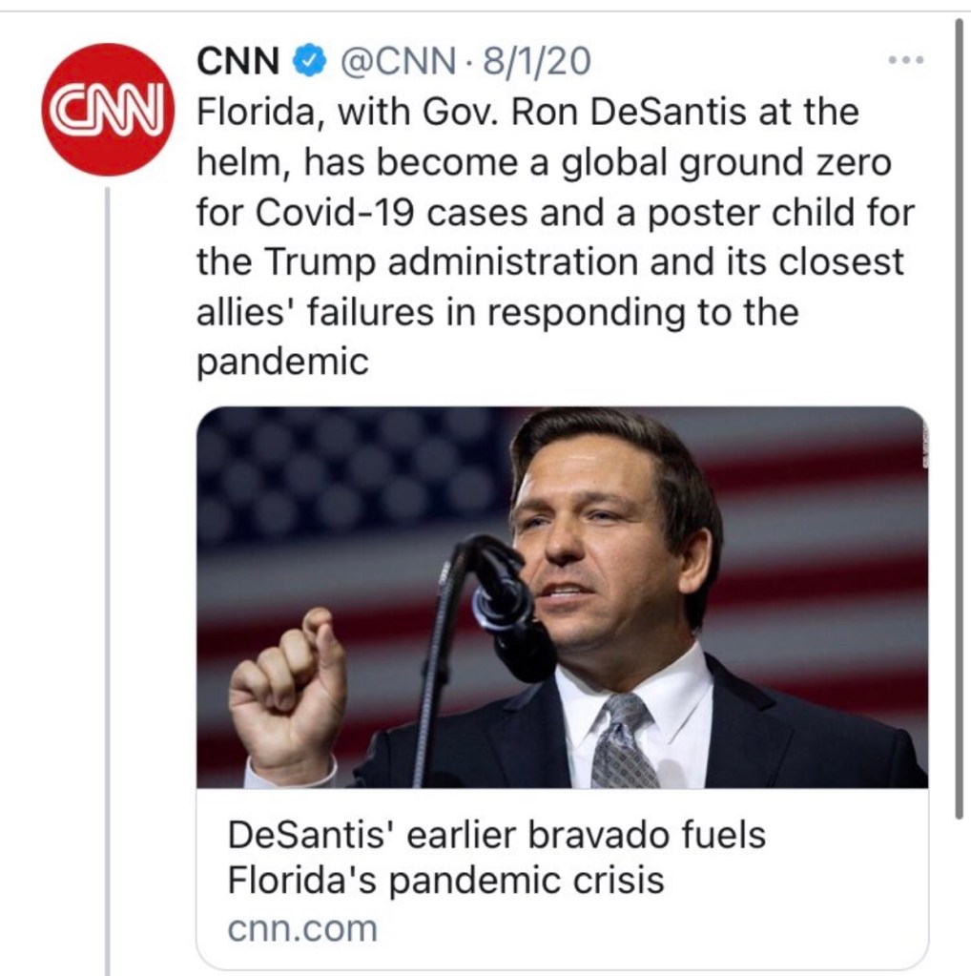Screen dimensions: 971x976
Task: Click 'Florida's pandemic crisis' headline line
Action: (x=445, y=880)
